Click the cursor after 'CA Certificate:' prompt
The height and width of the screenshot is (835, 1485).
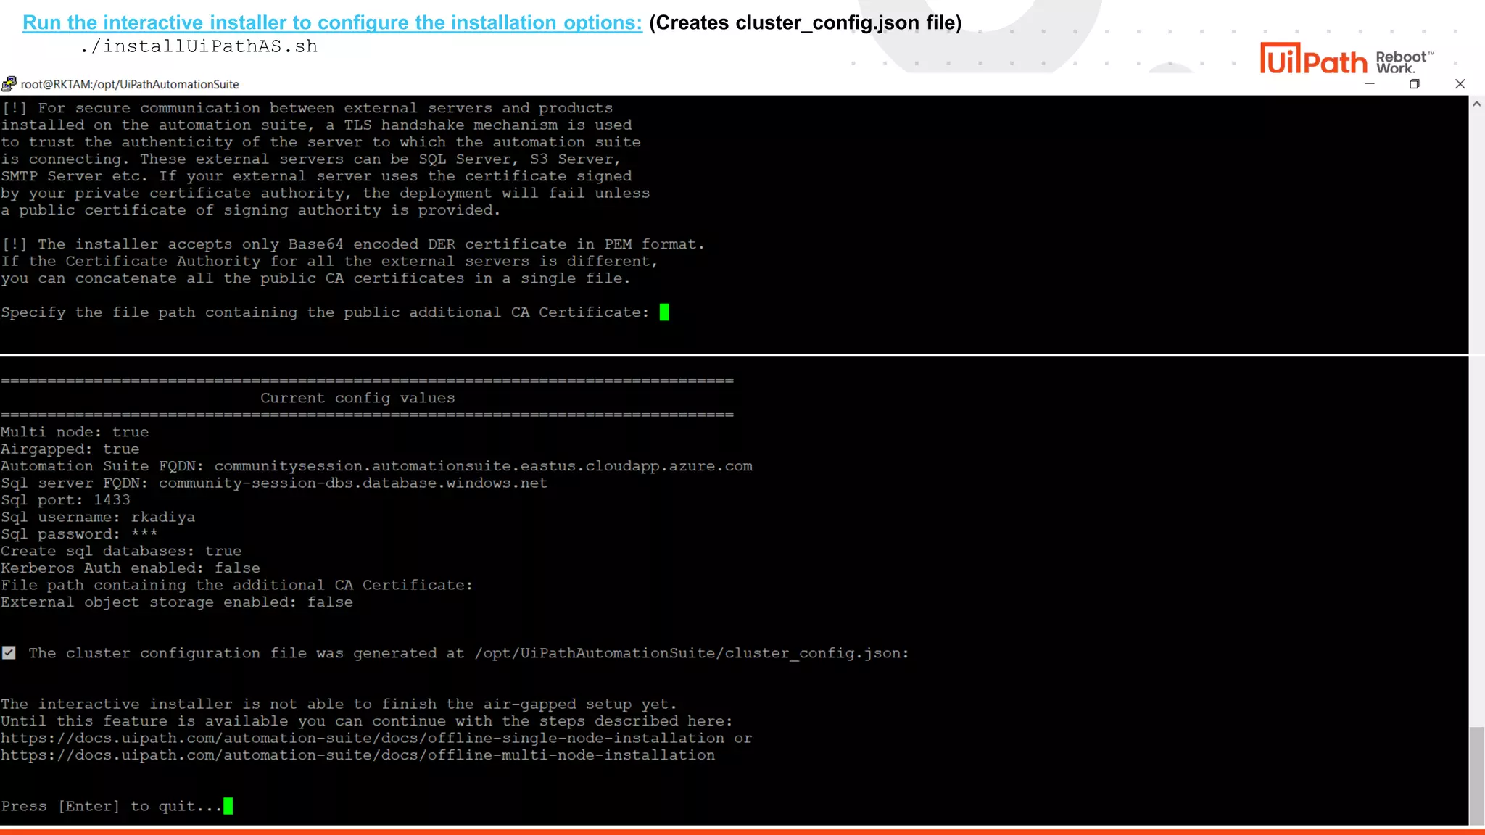[664, 312]
